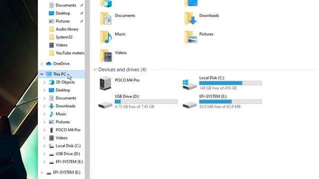Click the Audio library folder icon

[x=51, y=29]
